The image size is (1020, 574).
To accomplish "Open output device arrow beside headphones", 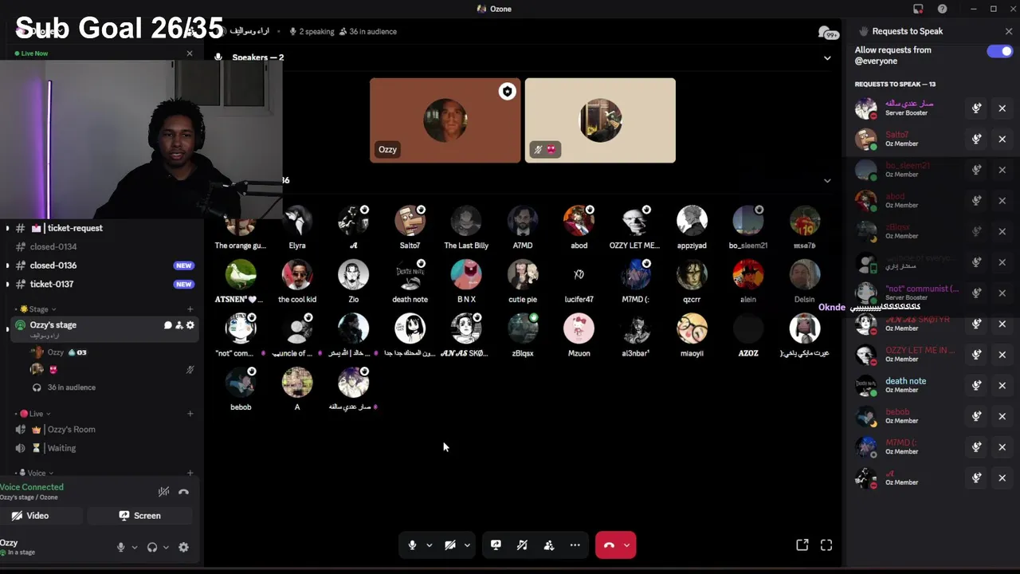I will [165, 547].
